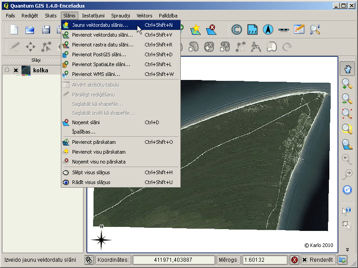Open the Vektors menu
Image resolution: width=358 pixels, height=268 pixels.
pyautogui.click(x=144, y=16)
